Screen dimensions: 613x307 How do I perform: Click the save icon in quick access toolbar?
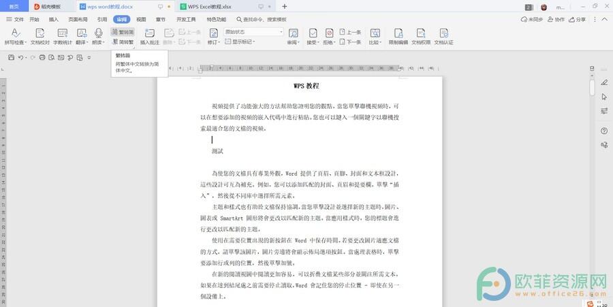pos(12,57)
